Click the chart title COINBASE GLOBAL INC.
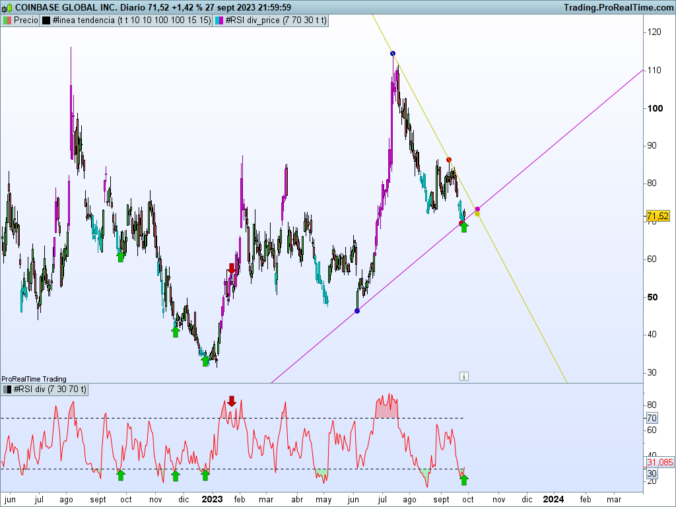This screenshot has width=676, height=507. [x=66, y=7]
